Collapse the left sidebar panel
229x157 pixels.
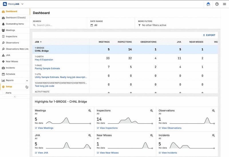(15, 97)
